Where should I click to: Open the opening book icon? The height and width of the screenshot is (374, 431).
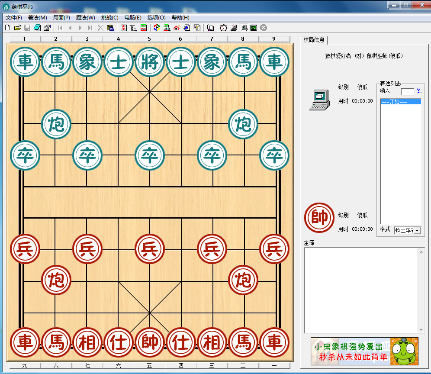(x=210, y=28)
